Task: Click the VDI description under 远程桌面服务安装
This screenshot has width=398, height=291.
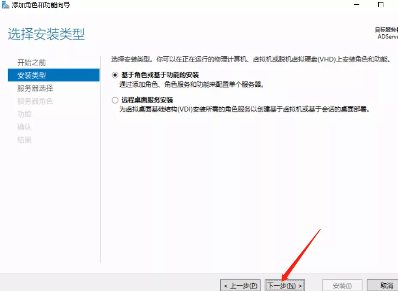Action: pos(244,109)
